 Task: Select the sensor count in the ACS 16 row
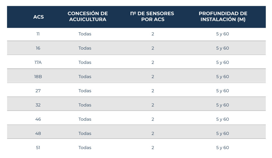[153, 48]
